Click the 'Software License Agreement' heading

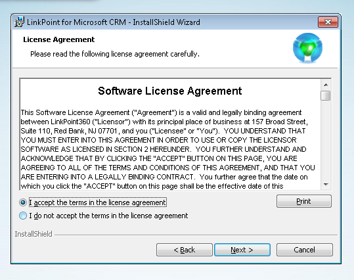coord(169,91)
